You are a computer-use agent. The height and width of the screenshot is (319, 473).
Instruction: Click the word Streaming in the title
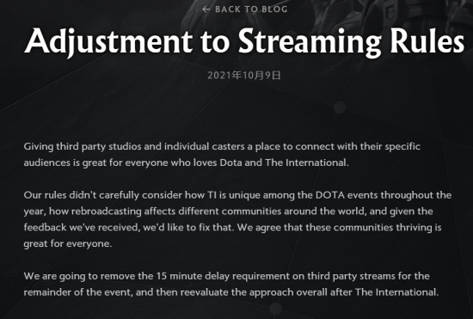click(x=310, y=42)
